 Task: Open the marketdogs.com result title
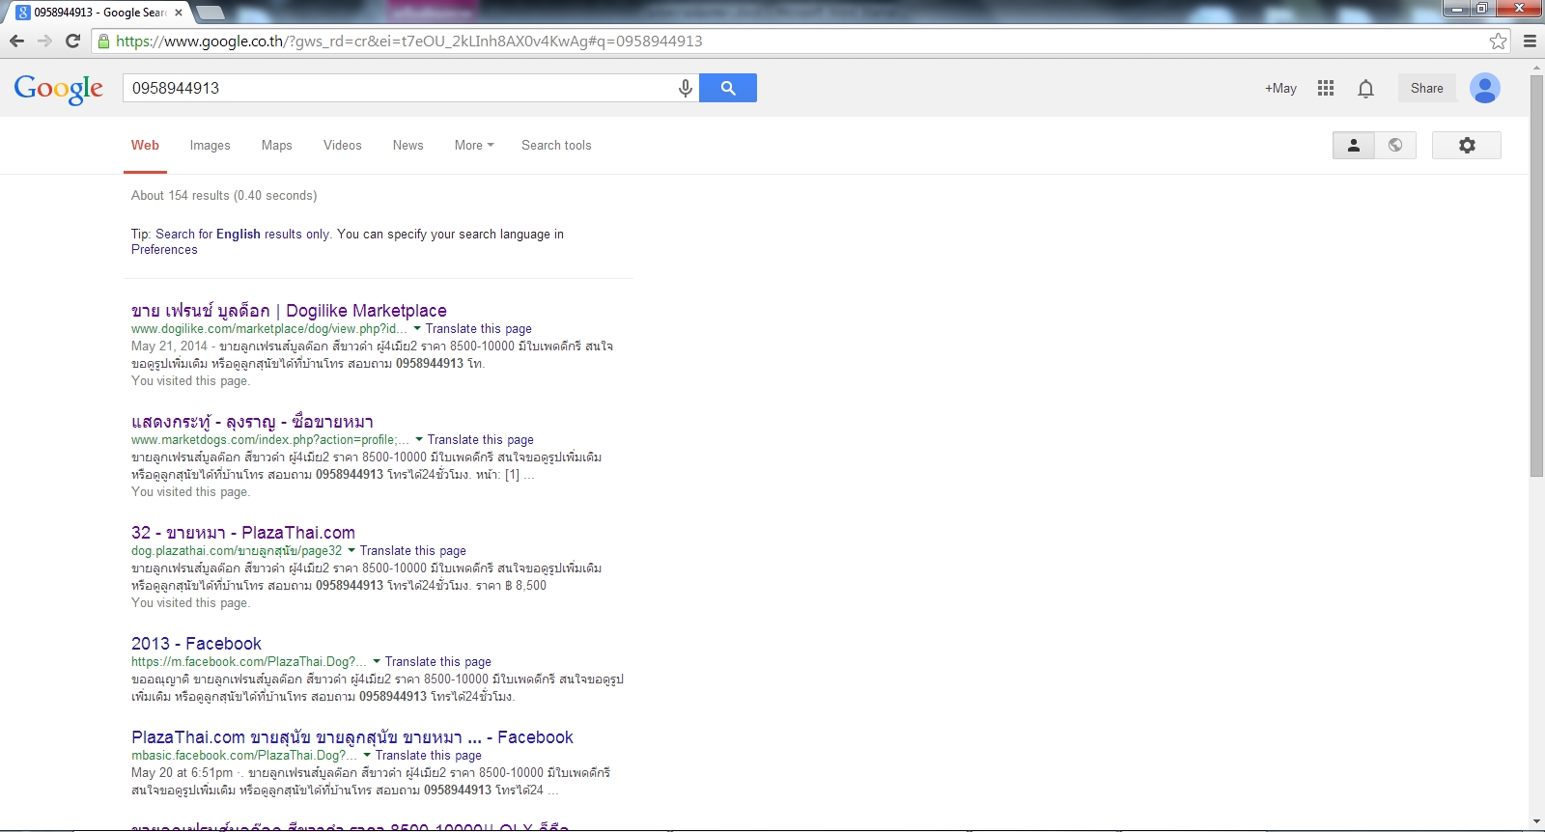click(x=252, y=421)
